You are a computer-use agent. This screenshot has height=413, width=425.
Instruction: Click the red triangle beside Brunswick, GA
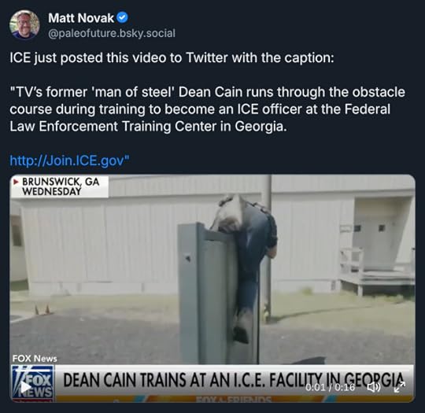[x=16, y=182]
